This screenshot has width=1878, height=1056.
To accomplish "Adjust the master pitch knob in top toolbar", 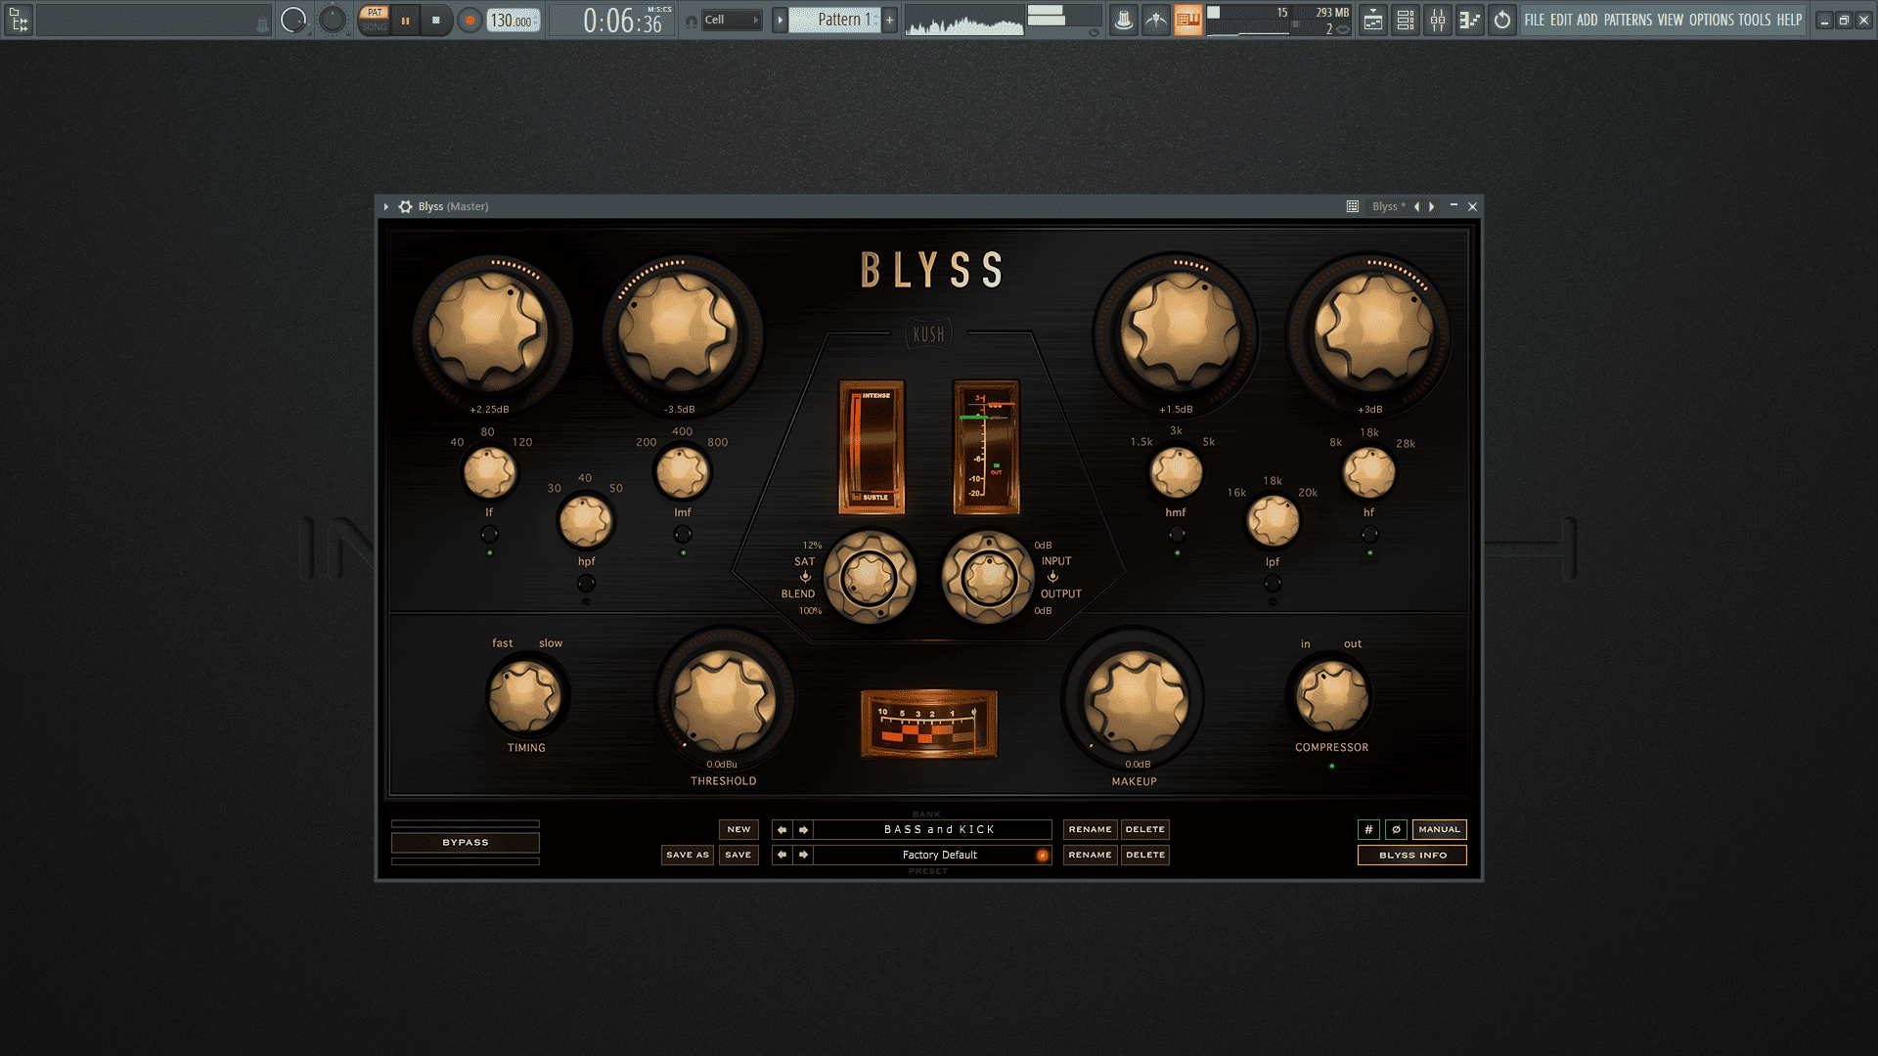I will click(333, 20).
